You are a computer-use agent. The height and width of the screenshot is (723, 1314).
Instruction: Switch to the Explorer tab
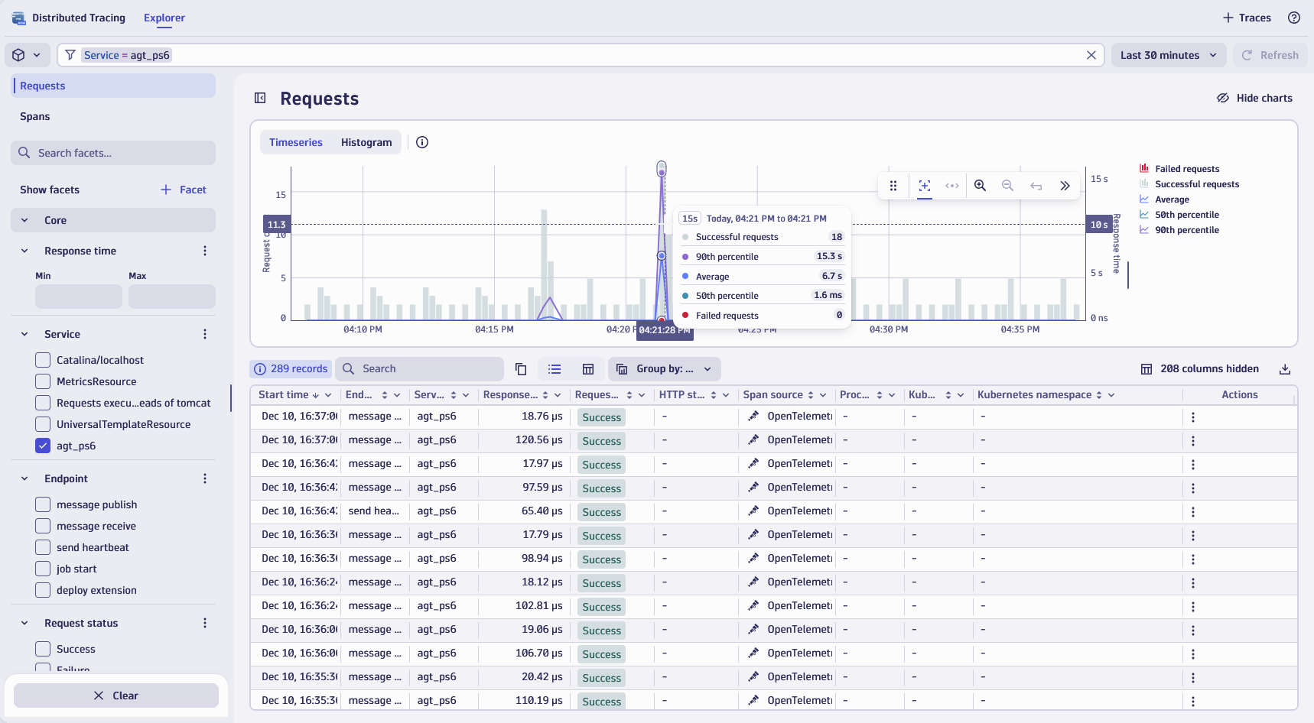(x=164, y=18)
